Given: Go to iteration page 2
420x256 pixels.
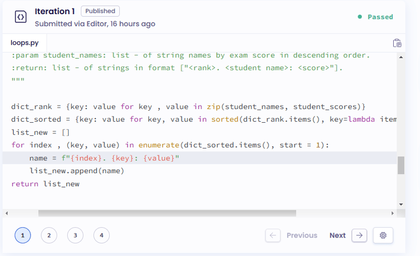Looking at the screenshot, I should tap(49, 236).
